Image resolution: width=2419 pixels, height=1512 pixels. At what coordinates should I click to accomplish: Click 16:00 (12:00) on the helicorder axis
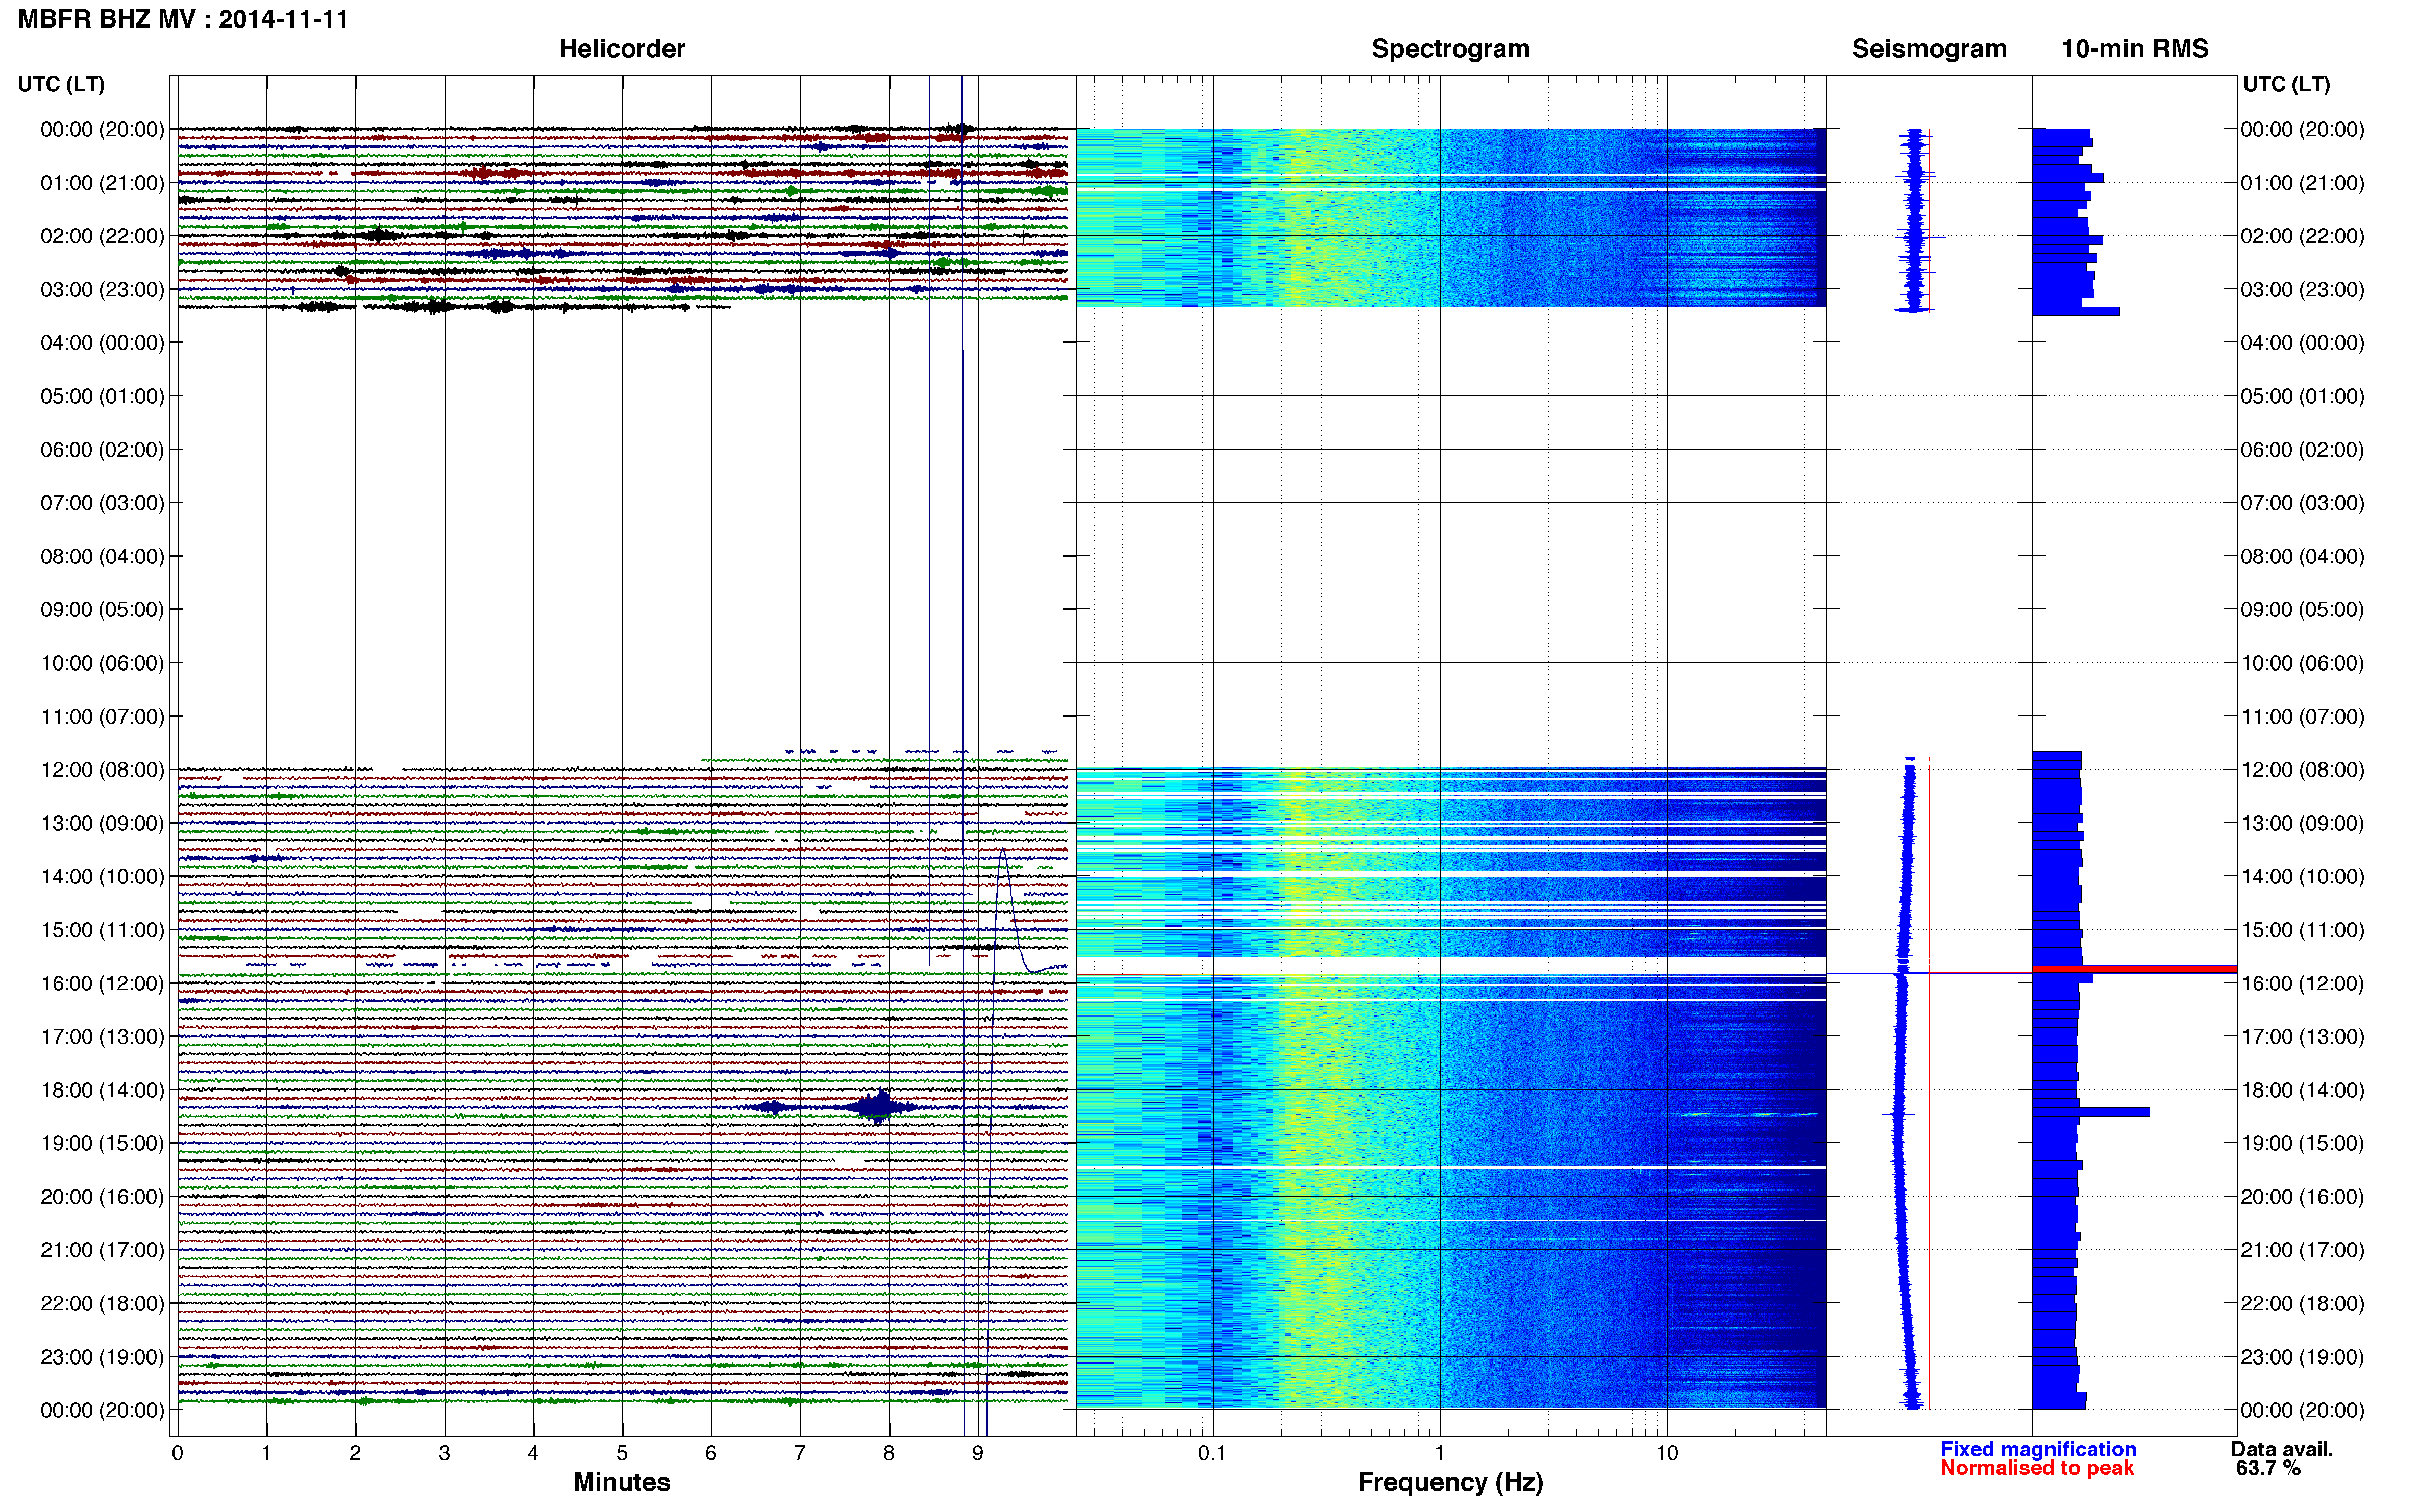(102, 983)
